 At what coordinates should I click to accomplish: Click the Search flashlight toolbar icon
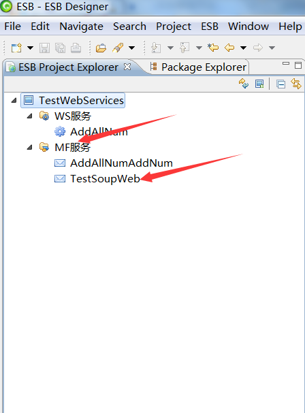pyautogui.click(x=118, y=48)
